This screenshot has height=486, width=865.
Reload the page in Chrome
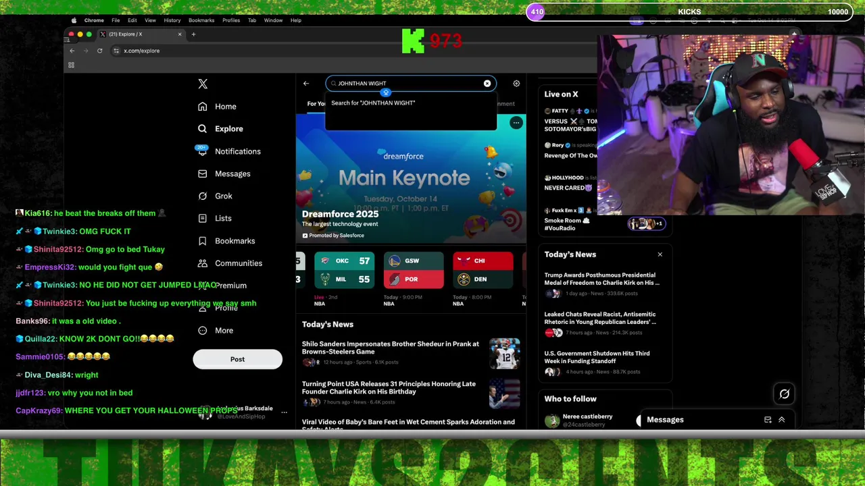click(x=99, y=51)
